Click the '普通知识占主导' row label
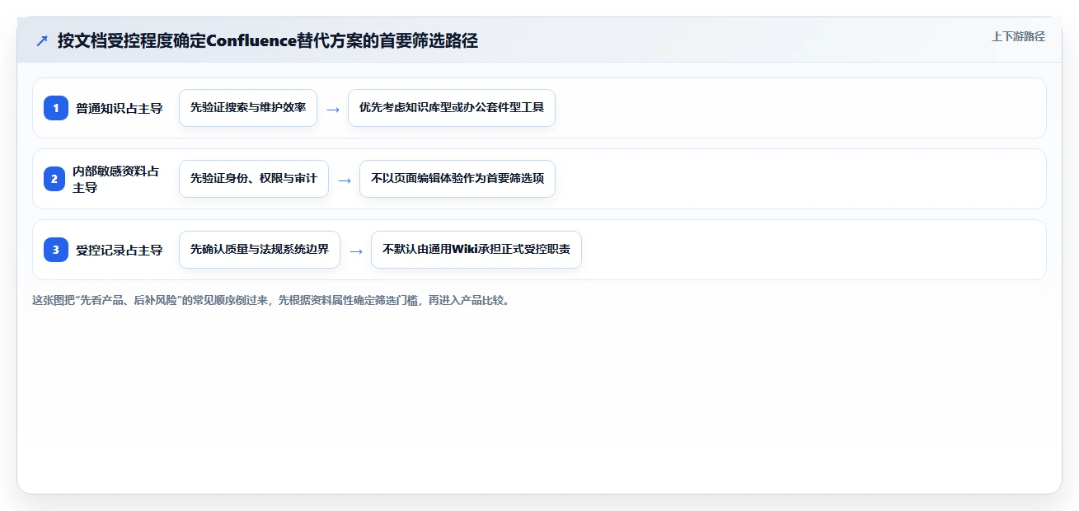Image resolution: width=1079 pixels, height=511 pixels. pyautogui.click(x=120, y=108)
